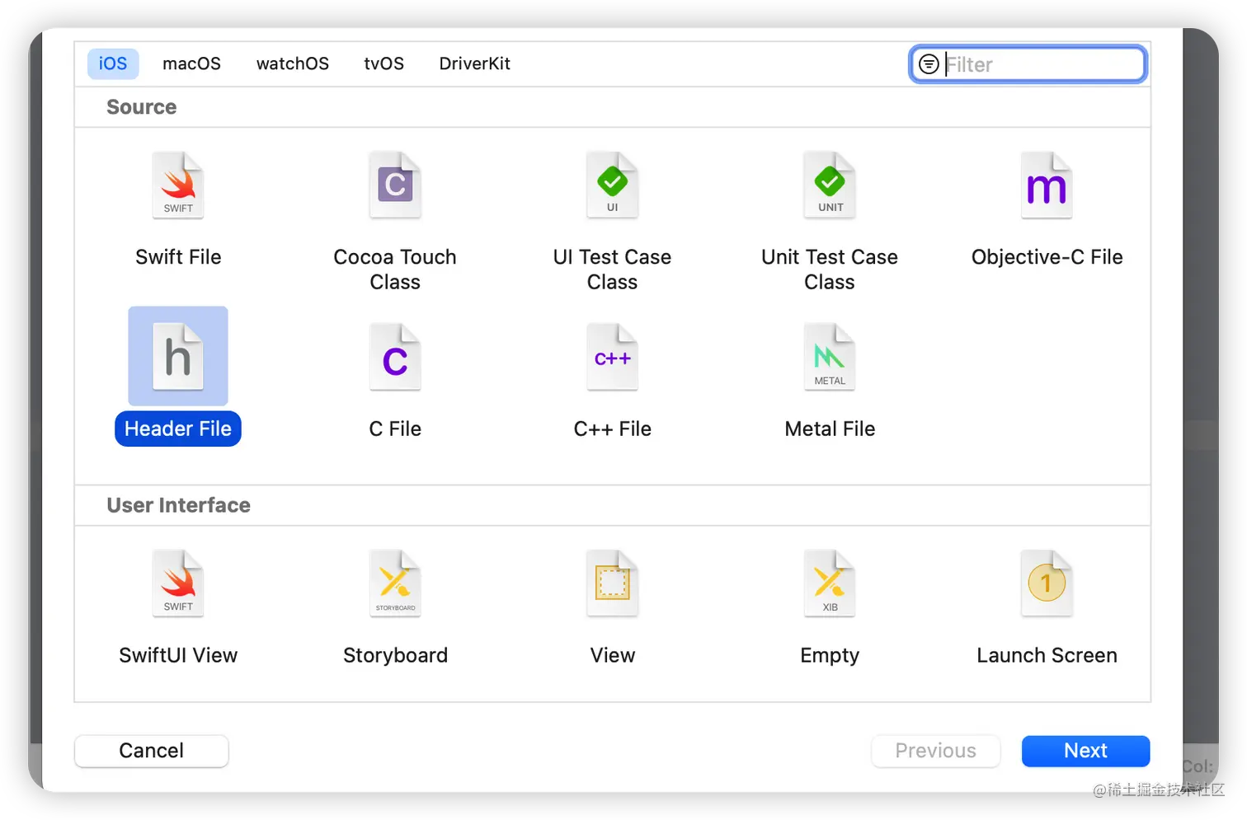1247x820 pixels.
Task: Click the 'Unit Test Case Class' label
Action: 830,269
